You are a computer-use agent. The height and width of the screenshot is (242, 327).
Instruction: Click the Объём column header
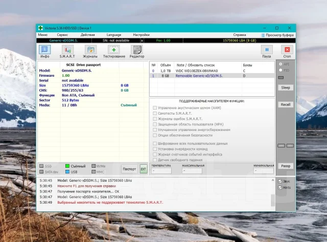(x=166, y=65)
